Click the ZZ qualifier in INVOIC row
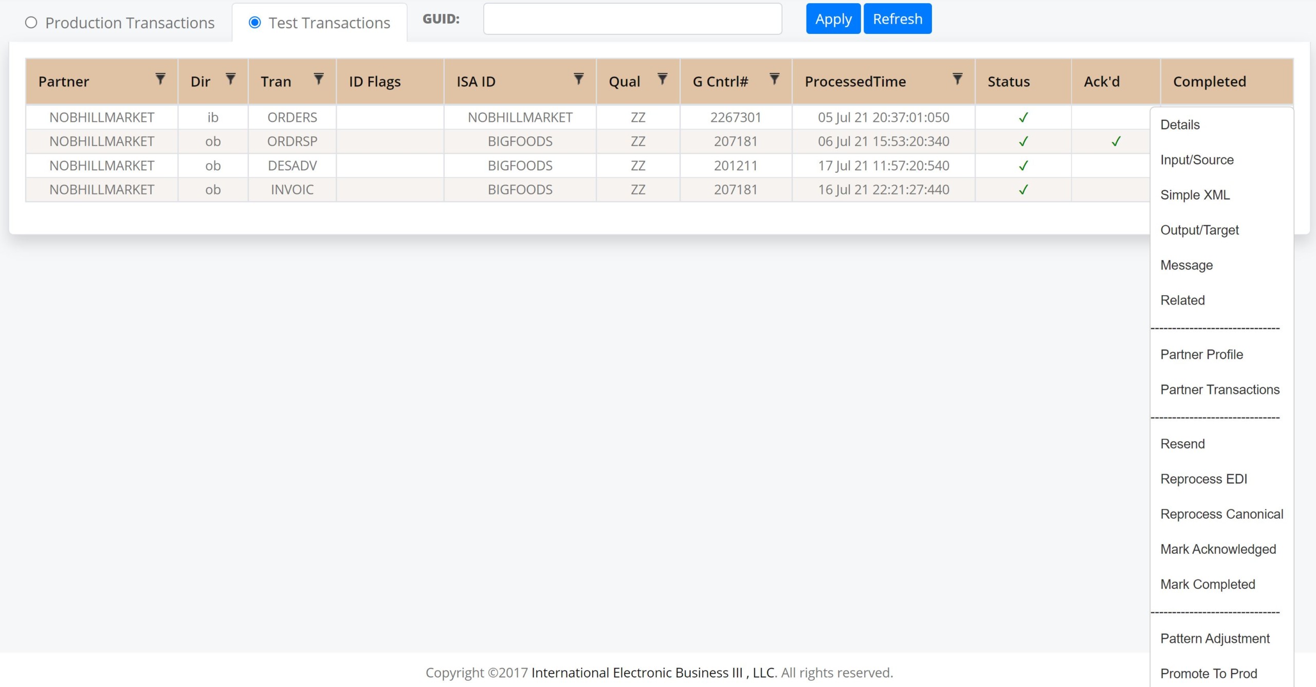1316x687 pixels. coord(638,190)
